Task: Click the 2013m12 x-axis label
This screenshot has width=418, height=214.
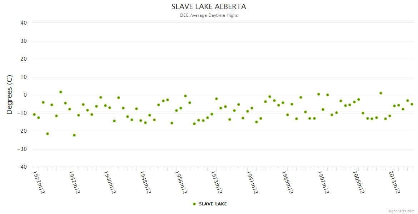Action: 394,182
